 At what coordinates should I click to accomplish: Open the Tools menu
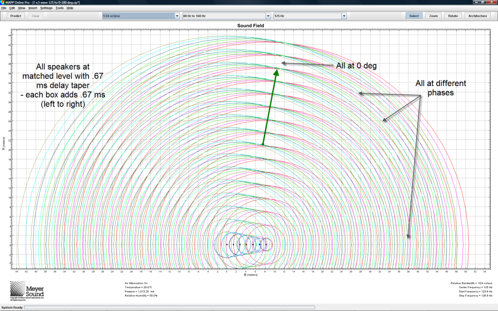point(59,8)
